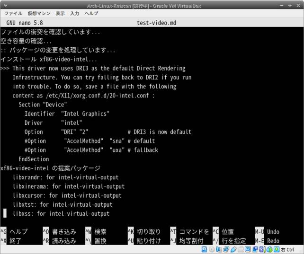Click the xf86-video-intel の提案パッケージ line

tap(50, 168)
